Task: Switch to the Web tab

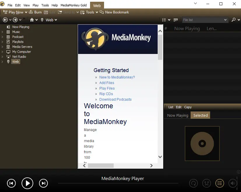Action: click(97, 5)
